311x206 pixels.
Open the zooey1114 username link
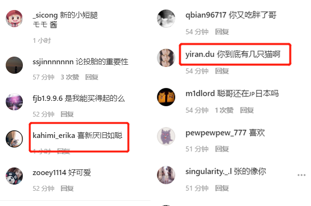click(49, 173)
